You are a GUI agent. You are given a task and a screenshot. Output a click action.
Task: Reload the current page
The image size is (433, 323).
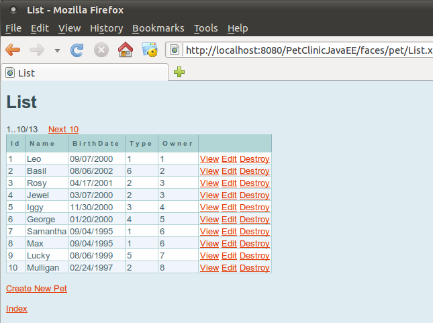point(77,50)
